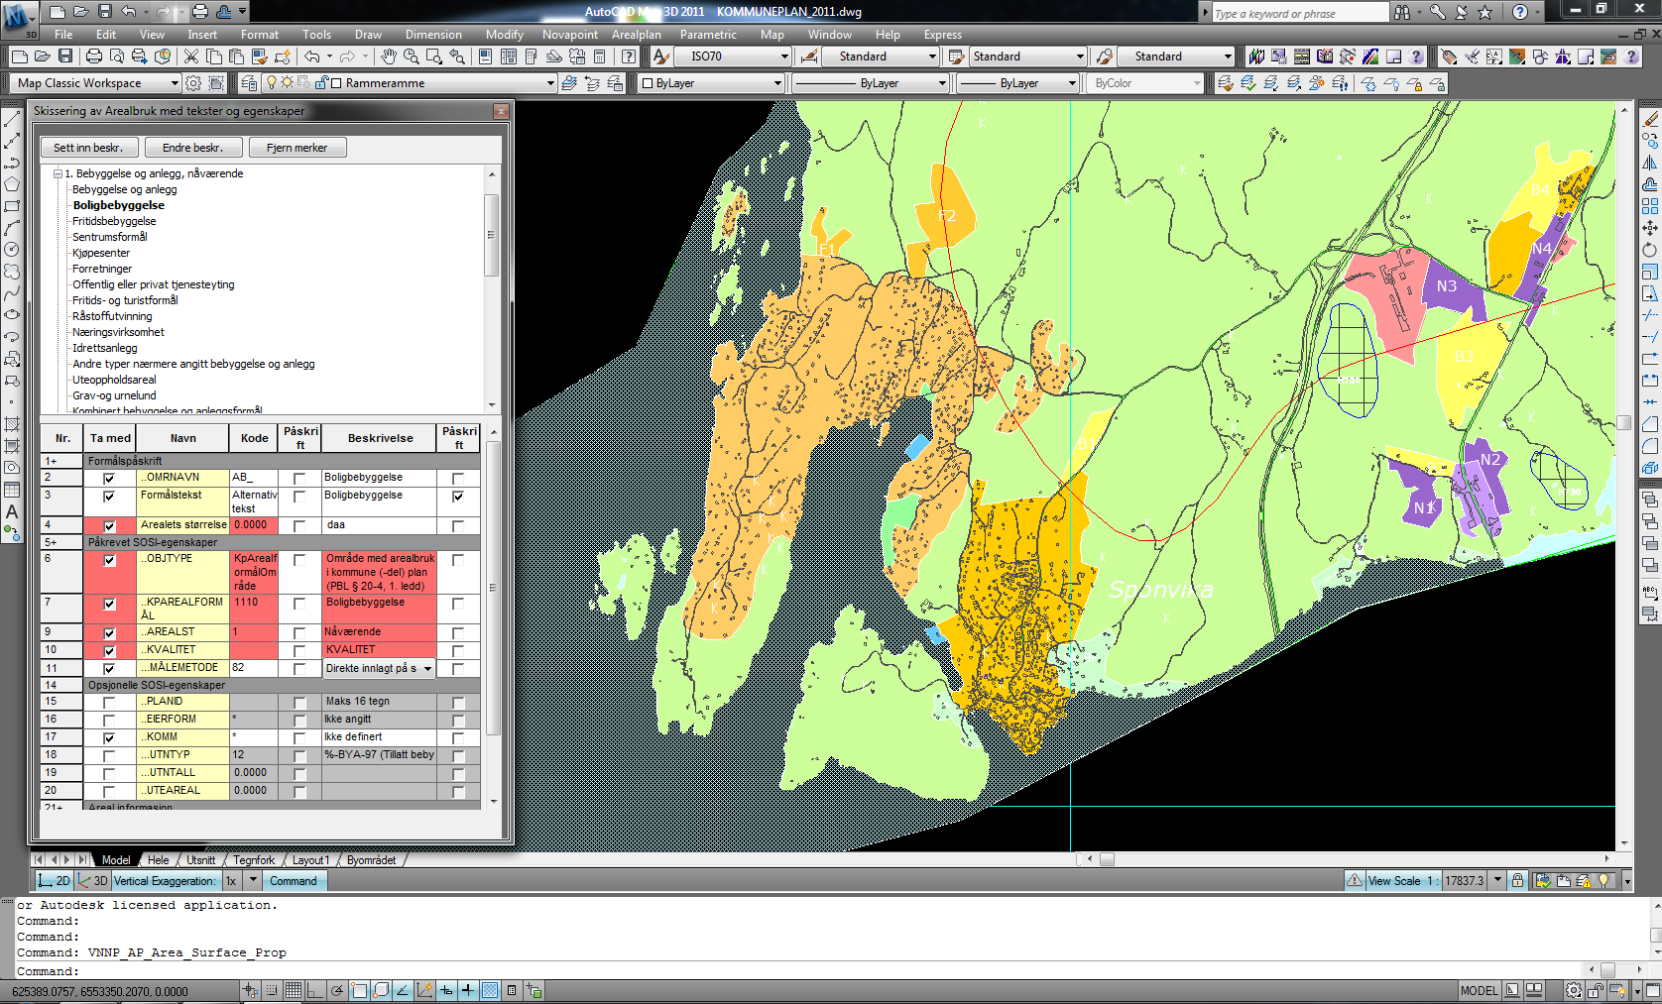The image size is (1662, 1004).
Task: Click the Help question mark icon in the title bar
Action: pos(1519,12)
